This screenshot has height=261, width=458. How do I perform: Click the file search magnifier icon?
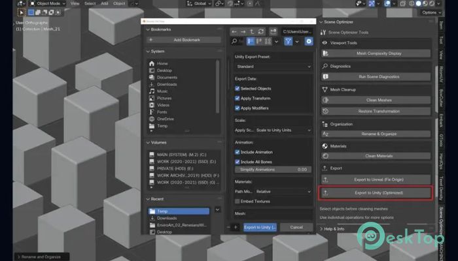pos(234,41)
